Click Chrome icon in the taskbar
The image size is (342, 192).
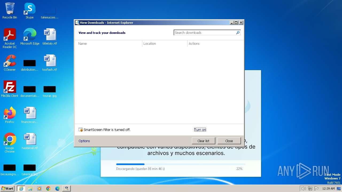[x=48, y=189]
